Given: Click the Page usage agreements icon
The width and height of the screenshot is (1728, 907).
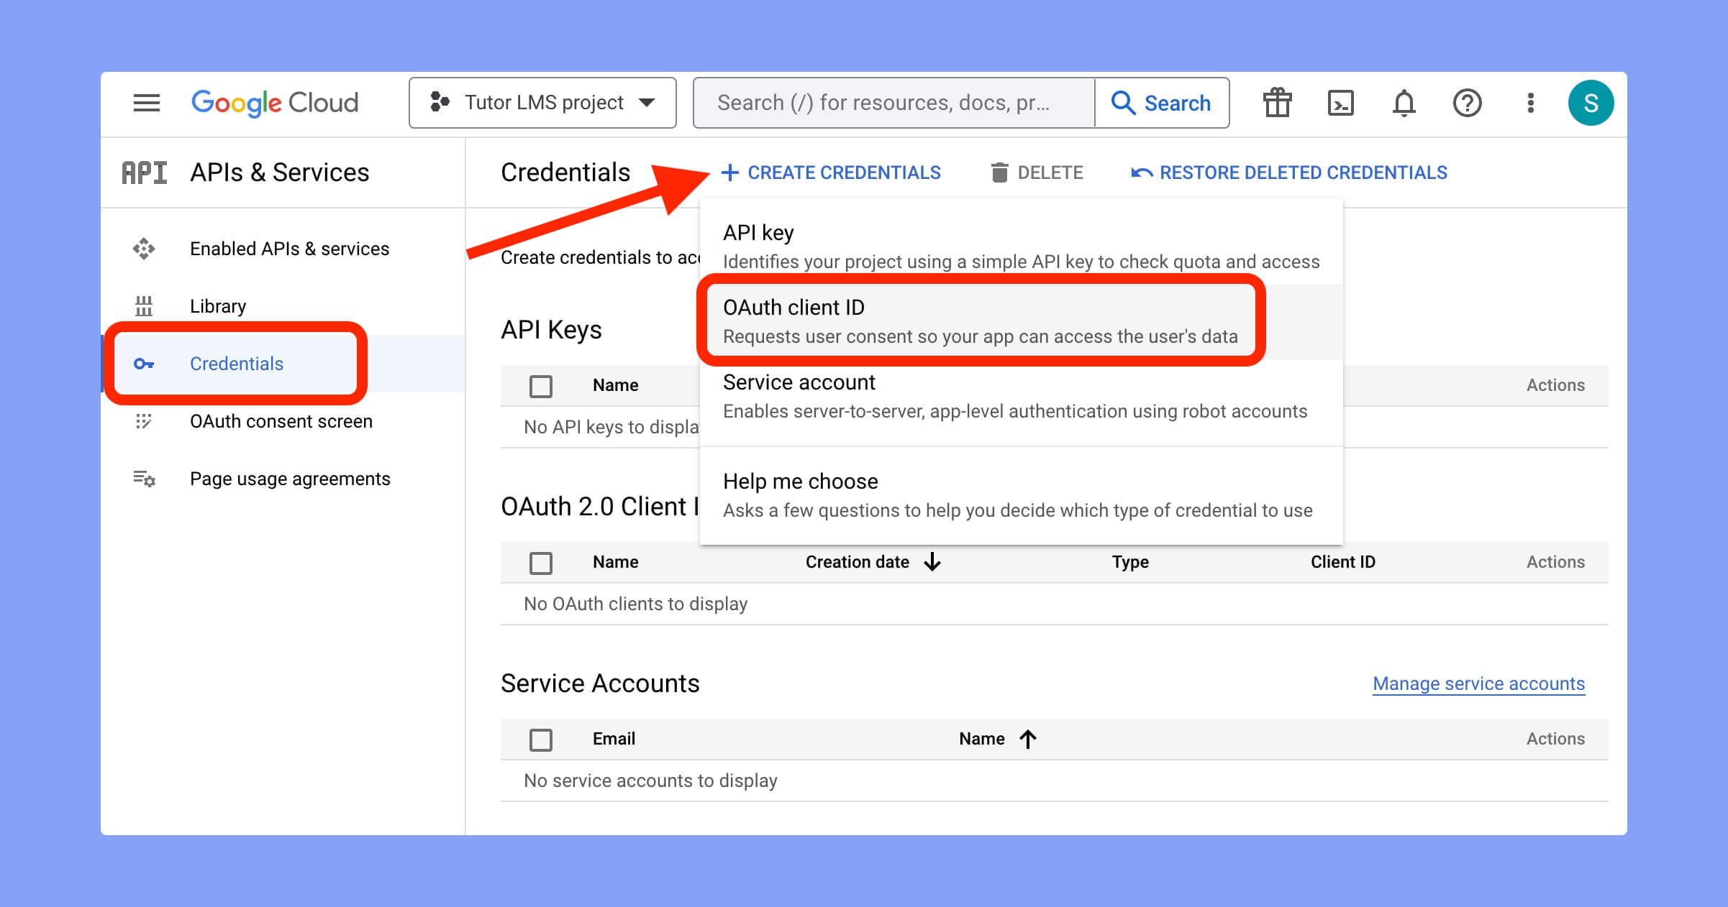Looking at the screenshot, I should [x=144, y=479].
